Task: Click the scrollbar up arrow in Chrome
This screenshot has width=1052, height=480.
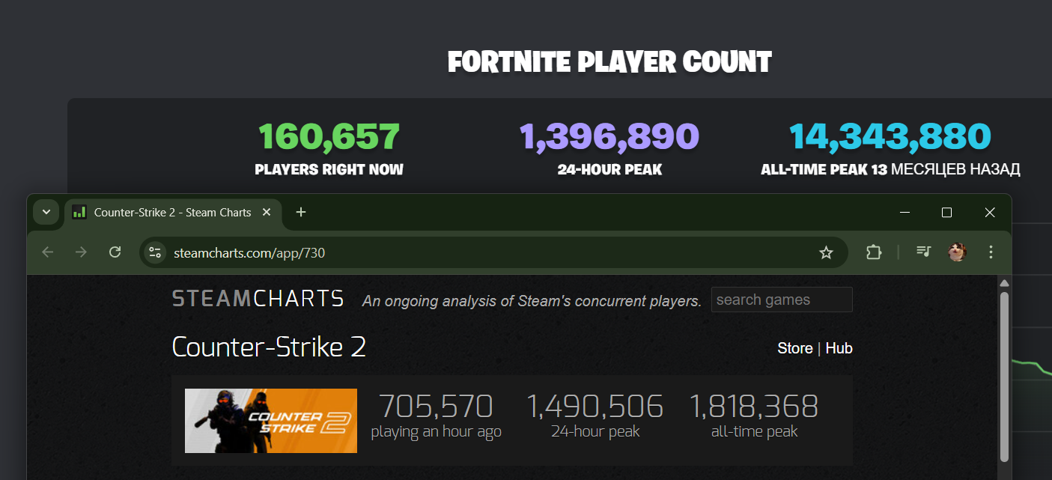Action: click(x=1005, y=283)
